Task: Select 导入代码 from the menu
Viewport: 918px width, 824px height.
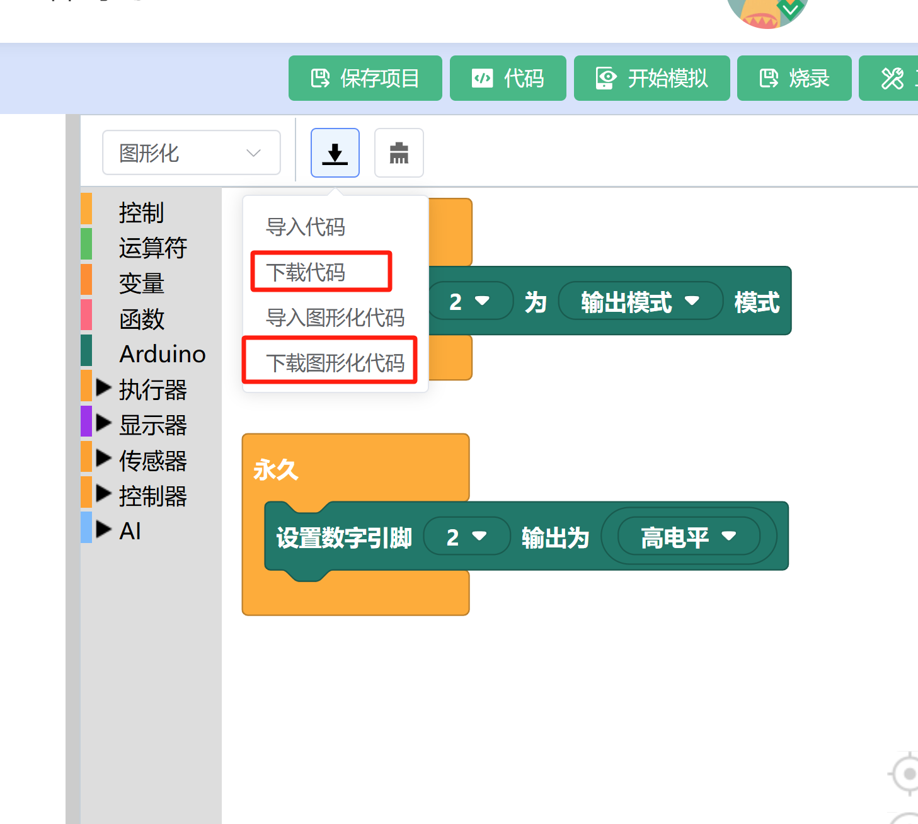Action: point(306,227)
